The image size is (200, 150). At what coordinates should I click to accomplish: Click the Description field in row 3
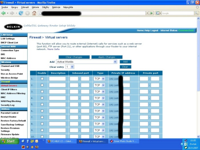click(x=57, y=92)
